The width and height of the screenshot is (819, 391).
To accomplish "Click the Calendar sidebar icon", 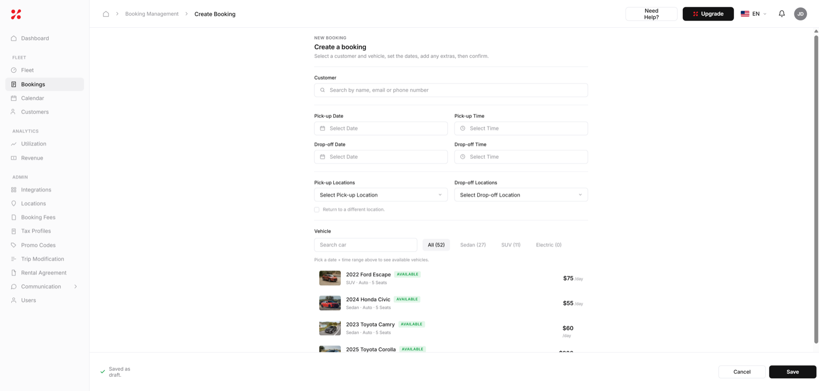I will [14, 98].
